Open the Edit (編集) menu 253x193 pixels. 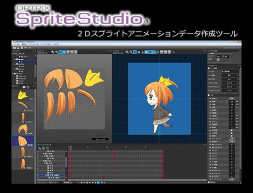coord(24,44)
